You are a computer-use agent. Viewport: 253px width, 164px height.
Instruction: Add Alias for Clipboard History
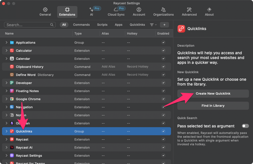[x=109, y=66]
